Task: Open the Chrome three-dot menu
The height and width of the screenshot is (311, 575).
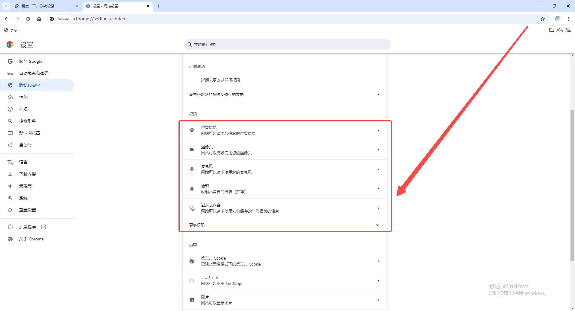Action: [568, 19]
